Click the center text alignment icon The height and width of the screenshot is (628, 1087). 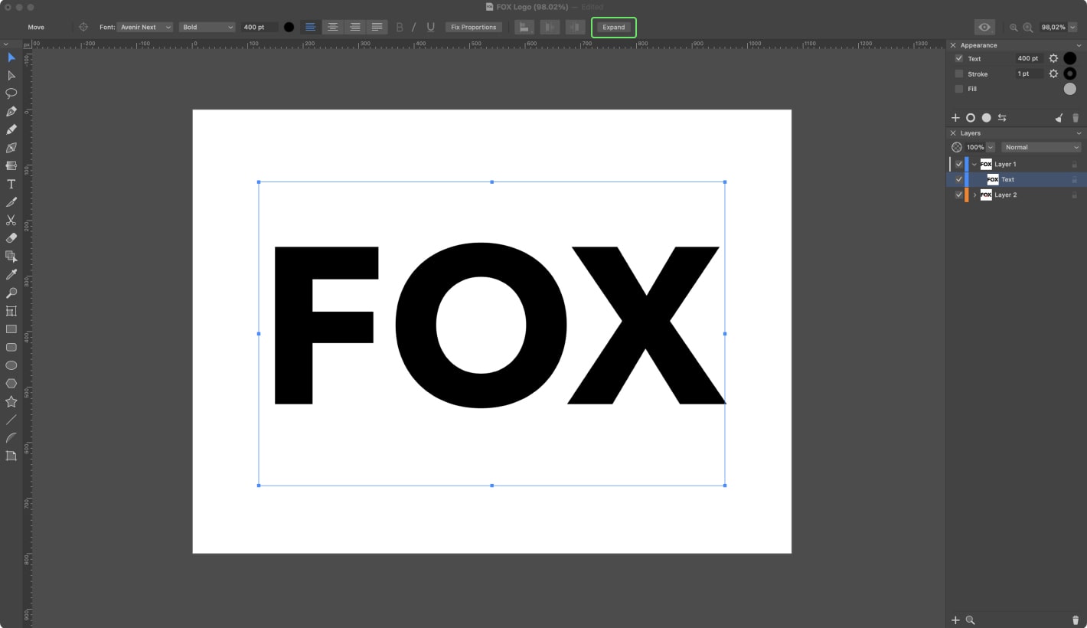pyautogui.click(x=332, y=27)
